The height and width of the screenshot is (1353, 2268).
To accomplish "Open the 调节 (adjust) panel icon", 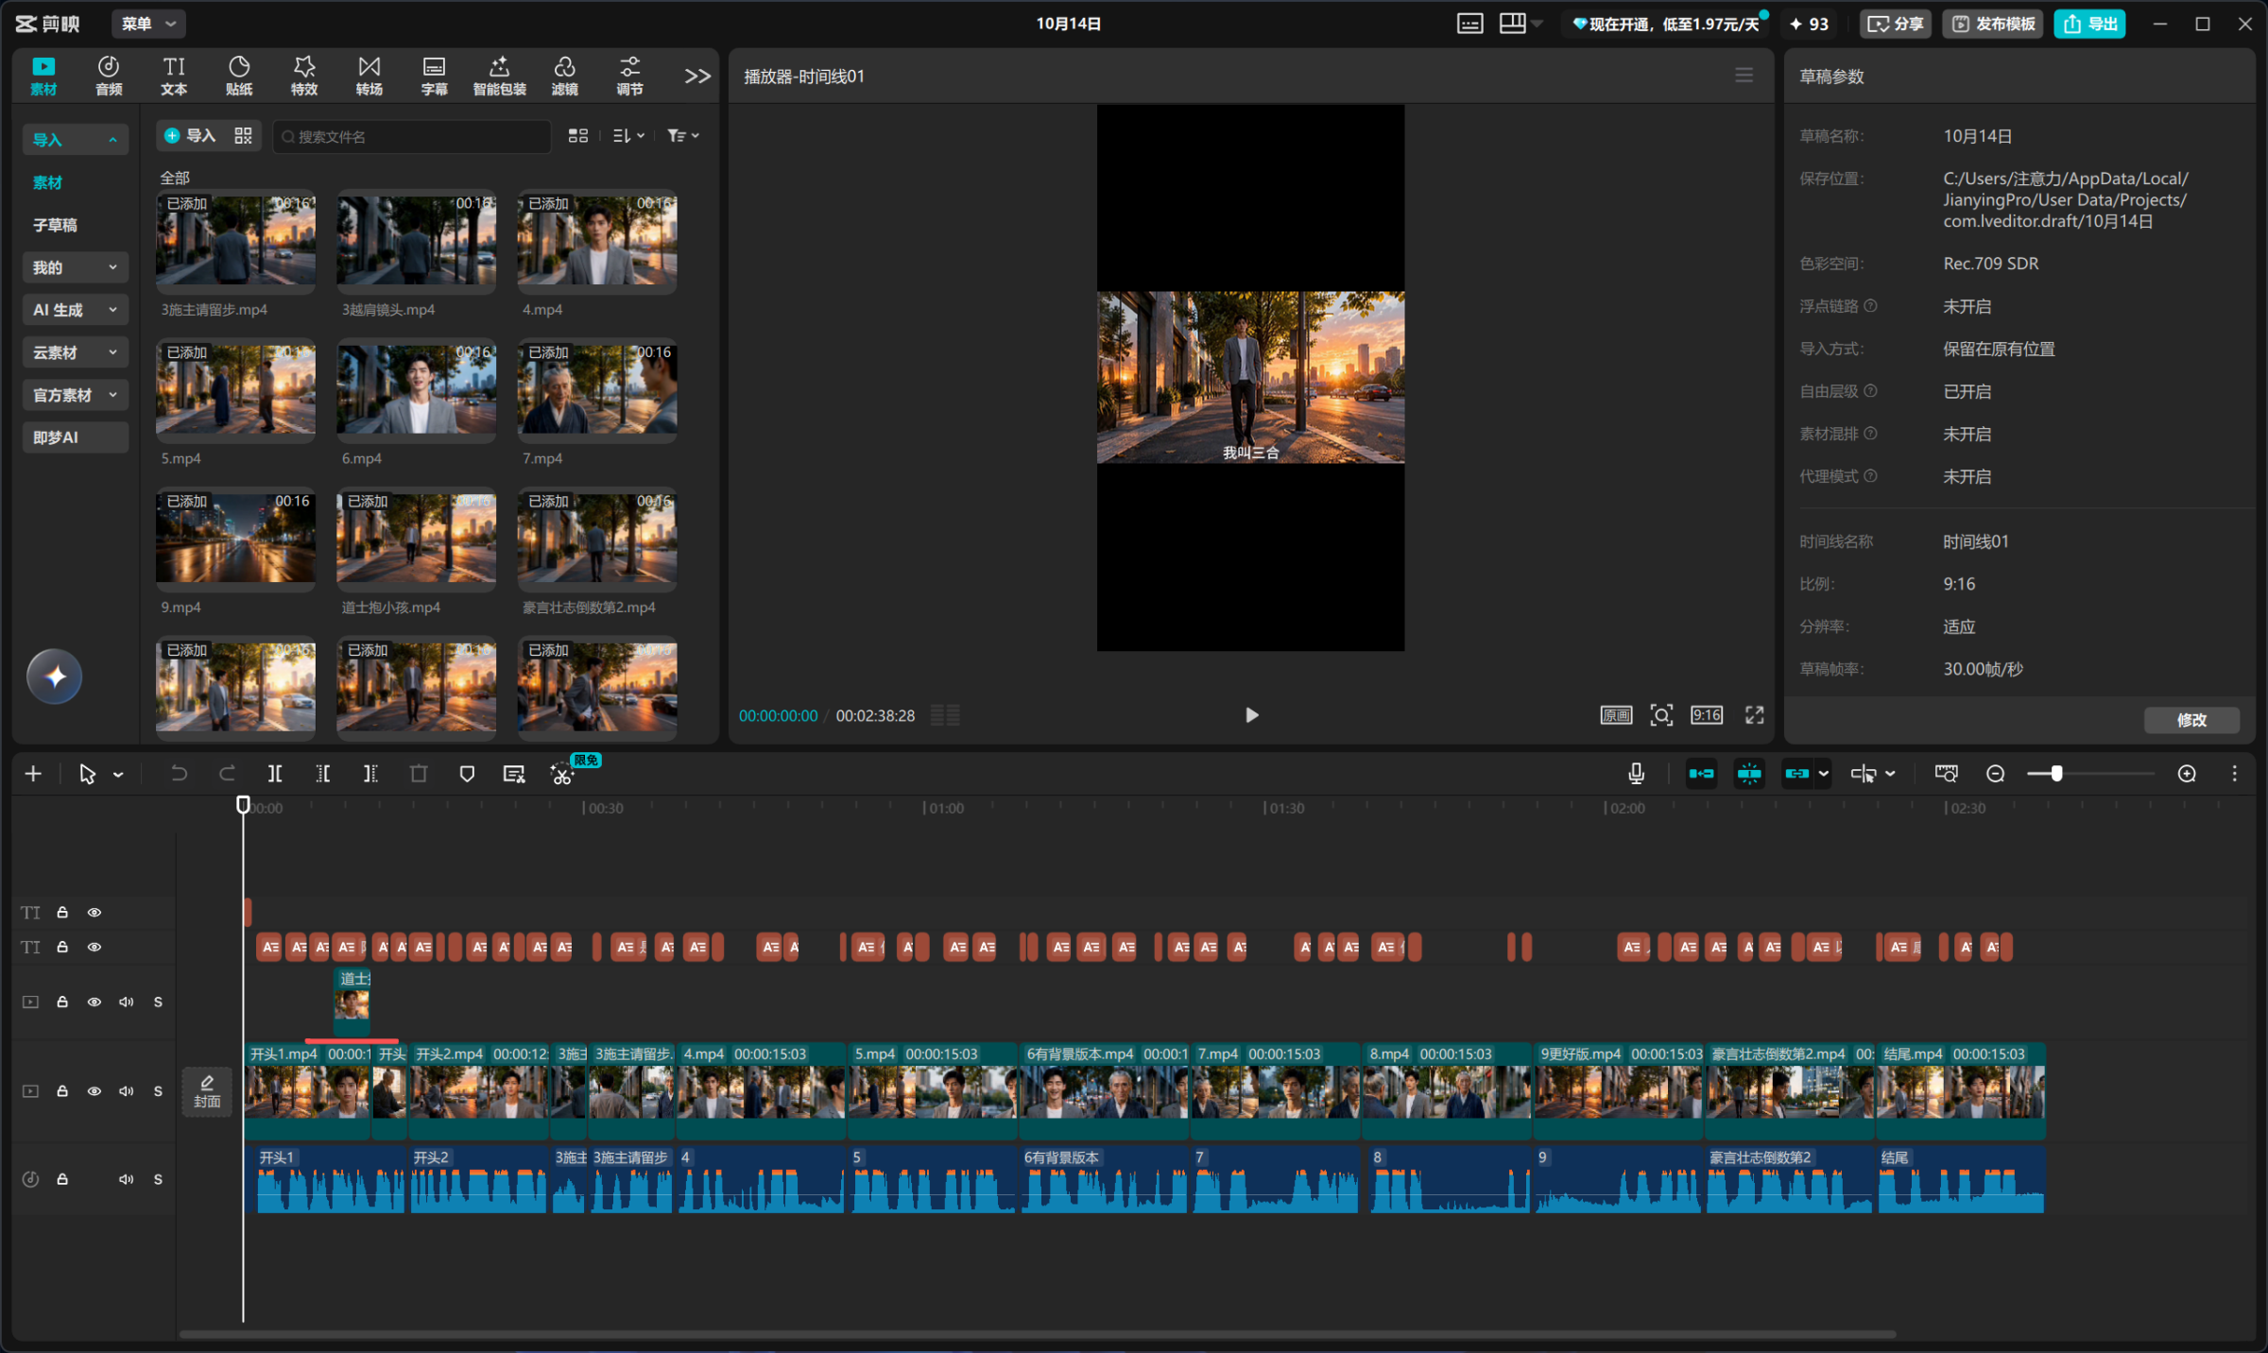I will [x=629, y=76].
